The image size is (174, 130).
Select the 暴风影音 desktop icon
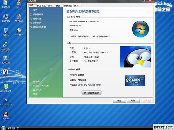point(19,18)
